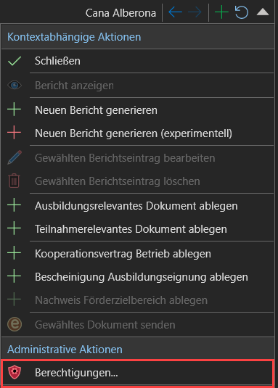This screenshot has width=278, height=388.
Task: Click the trash icon to delete Berichtseintrag
Action: pyautogui.click(x=14, y=181)
